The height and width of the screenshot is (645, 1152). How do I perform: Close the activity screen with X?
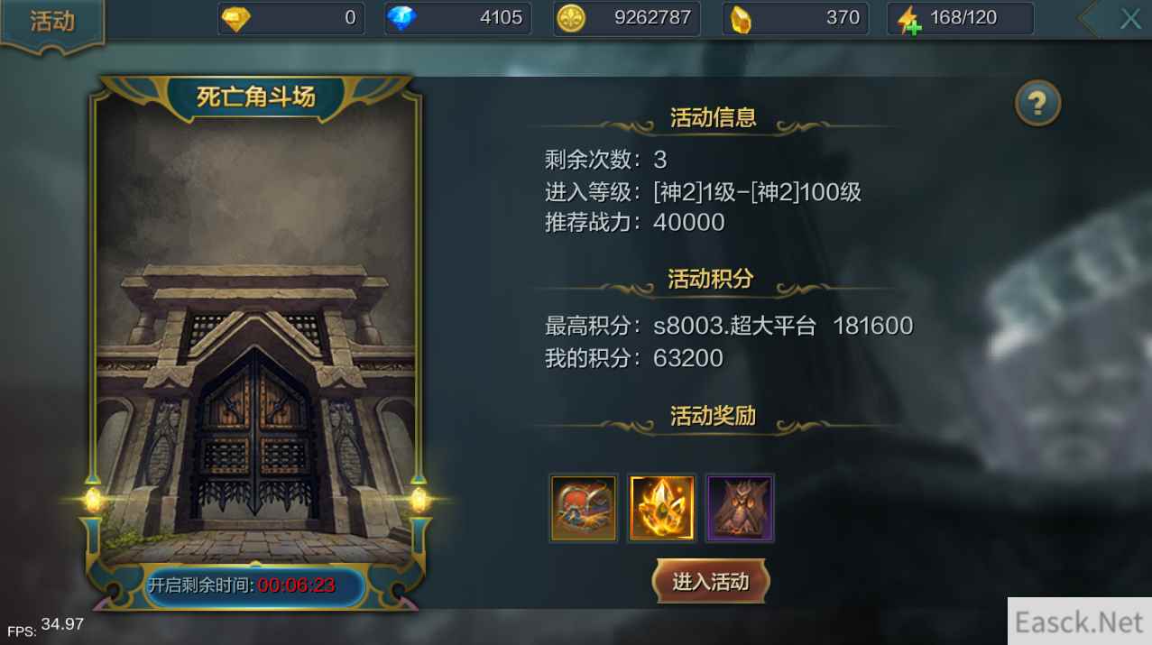[x=1129, y=19]
